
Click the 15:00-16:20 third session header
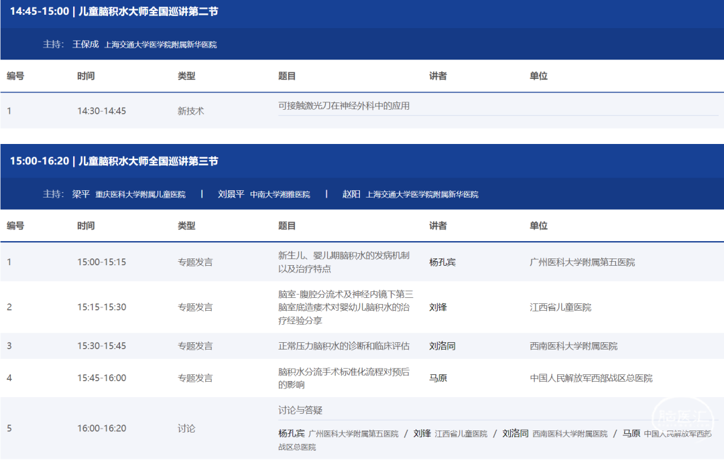(x=114, y=161)
